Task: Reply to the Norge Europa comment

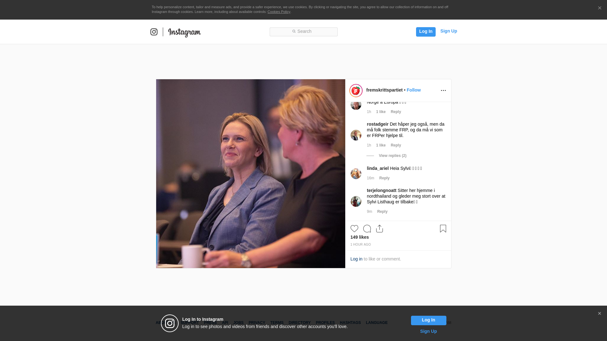Action: (396, 112)
